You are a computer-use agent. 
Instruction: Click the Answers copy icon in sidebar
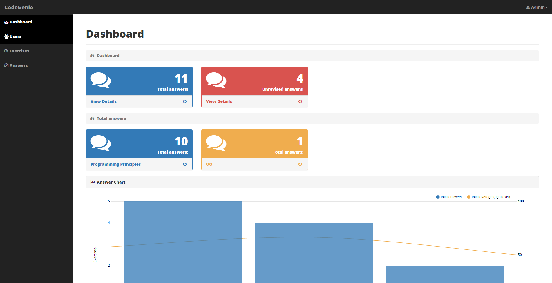[6, 65]
